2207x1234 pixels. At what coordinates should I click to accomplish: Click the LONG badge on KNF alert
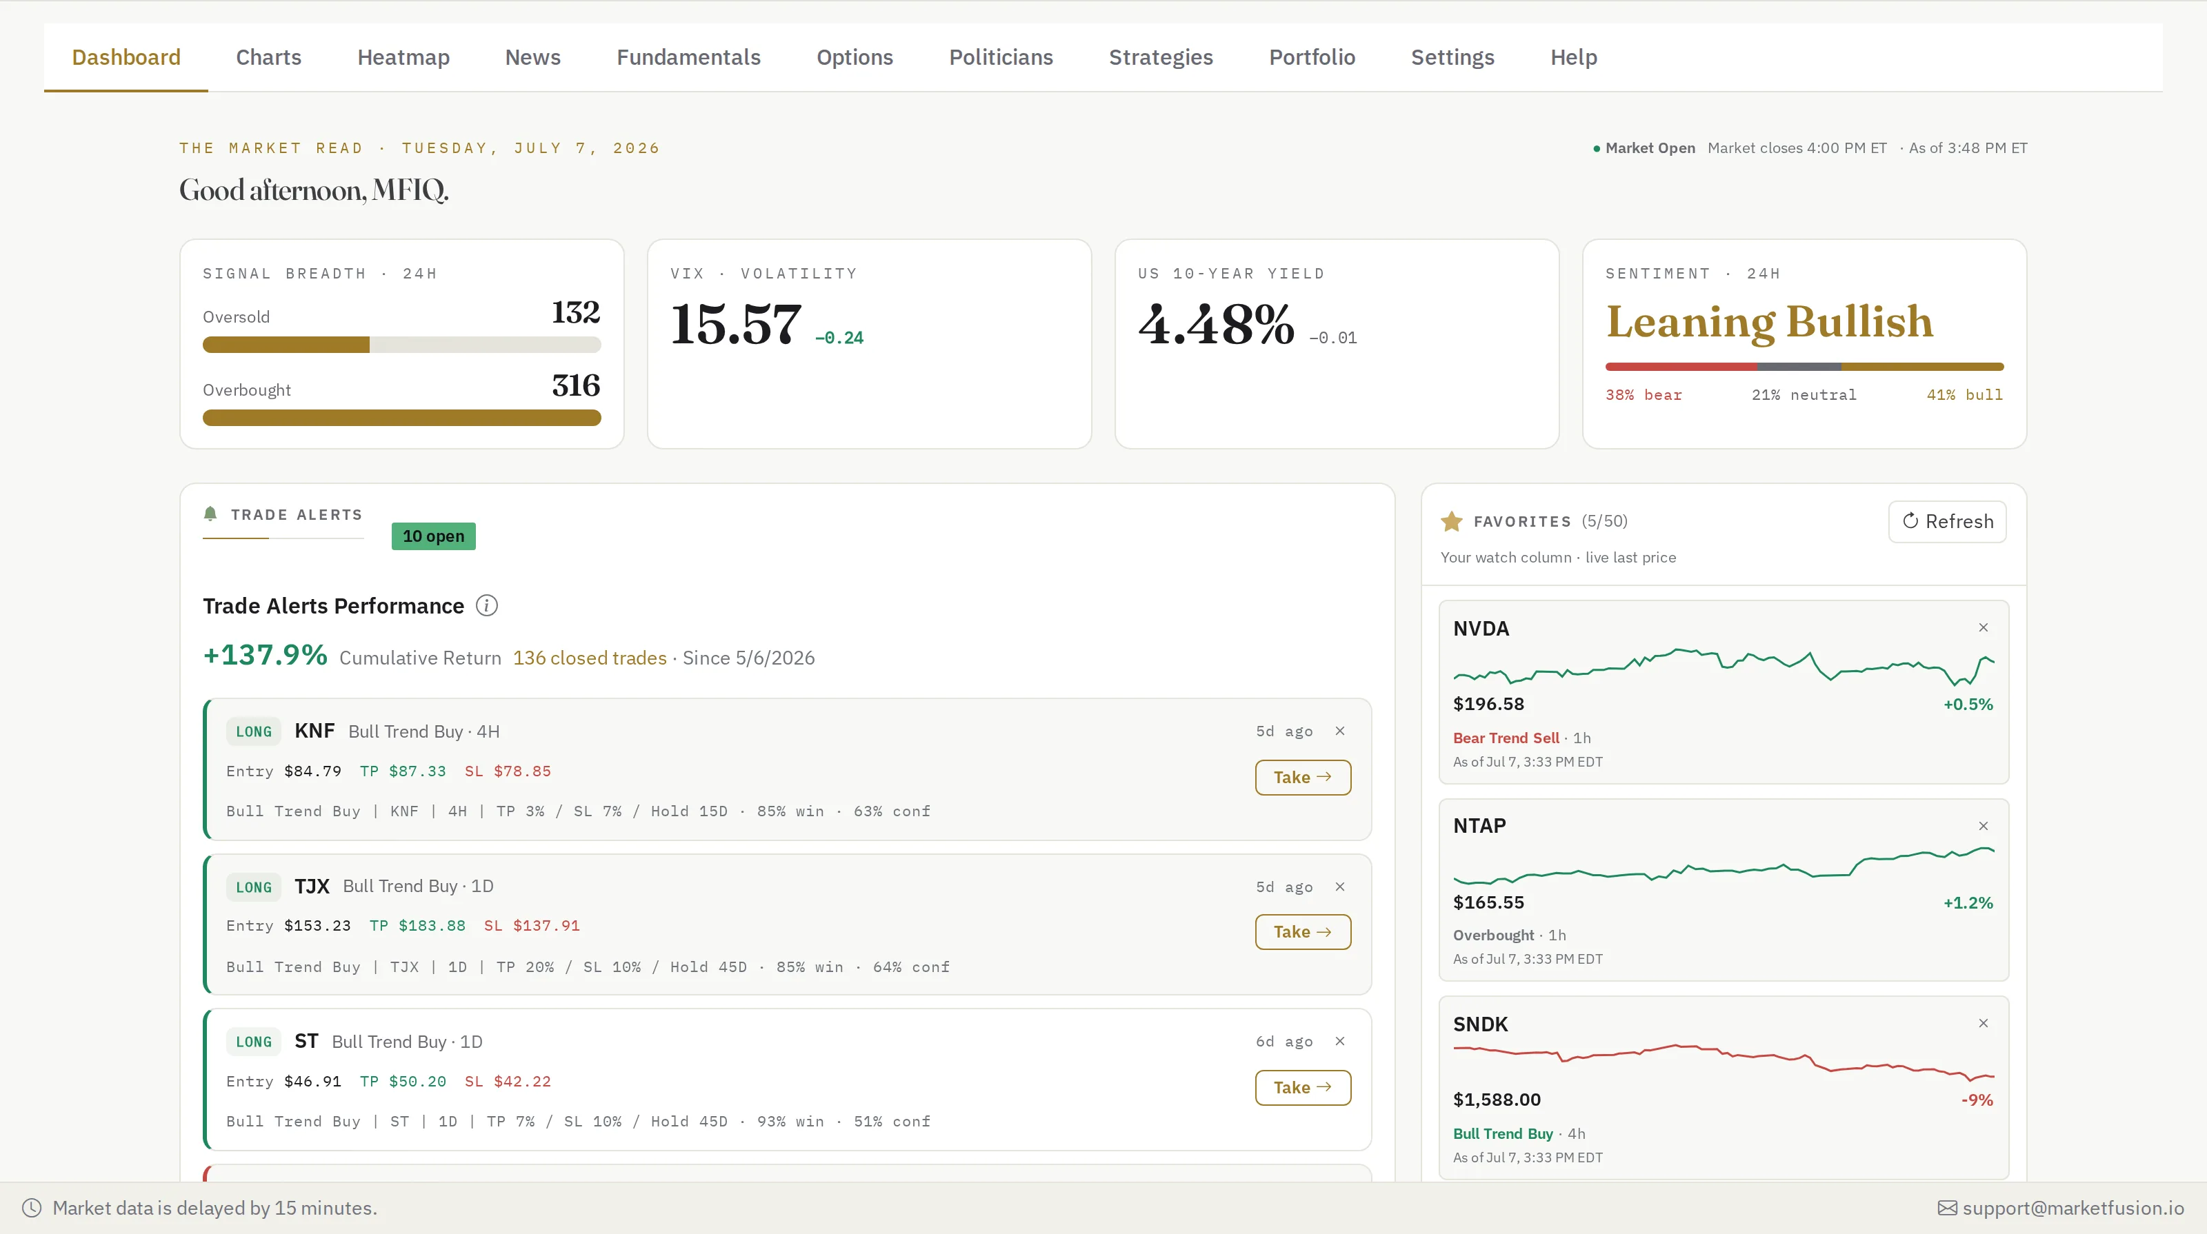(254, 732)
